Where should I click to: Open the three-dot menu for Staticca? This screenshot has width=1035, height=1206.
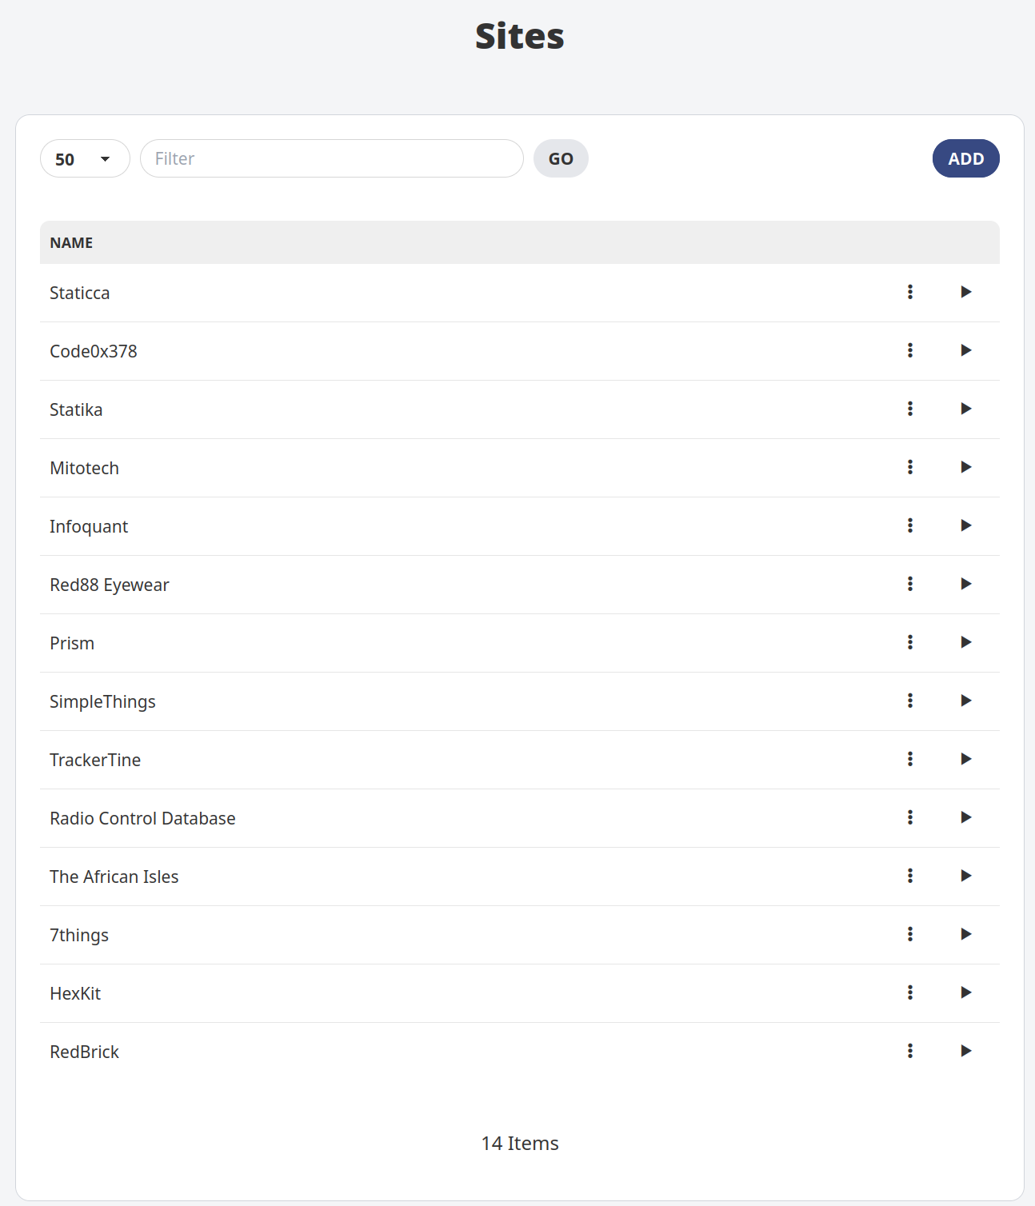tap(910, 292)
